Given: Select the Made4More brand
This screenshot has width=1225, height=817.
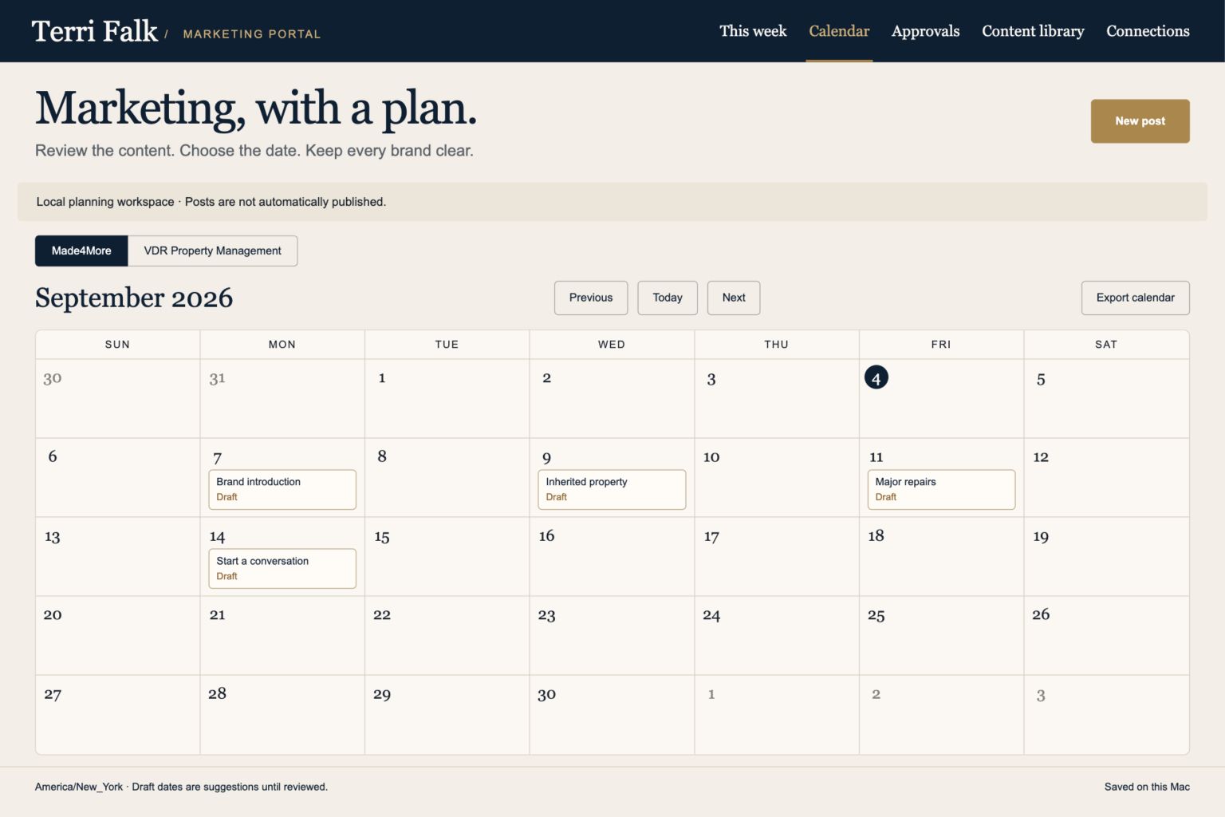Looking at the screenshot, I should point(81,251).
